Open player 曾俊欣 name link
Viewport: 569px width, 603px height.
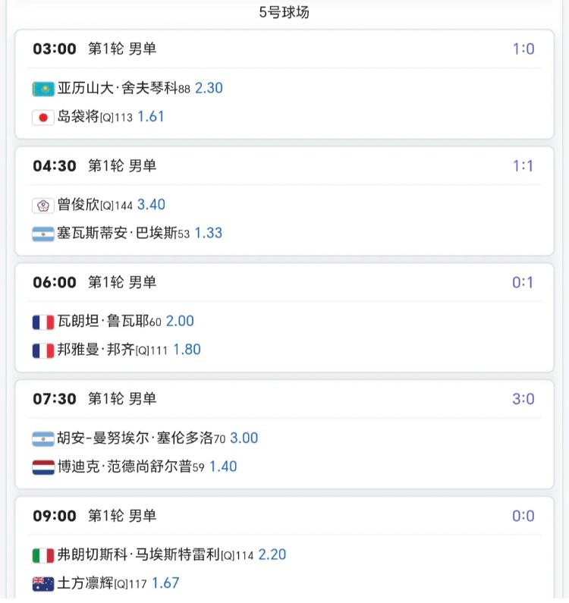(78, 205)
